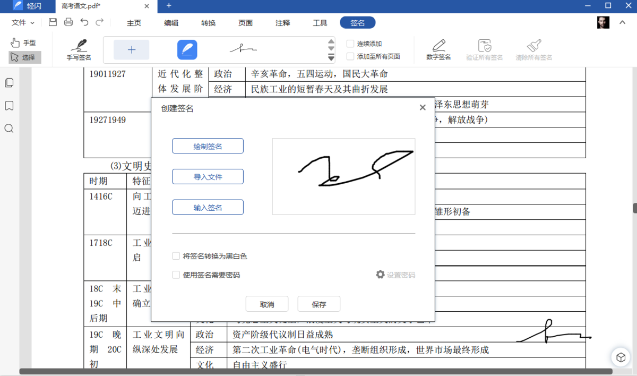Open the search panel
Viewport: 637px width, 376px height.
[8, 129]
